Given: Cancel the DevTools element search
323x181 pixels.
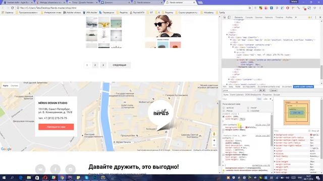Looking at the screenshot, I should click(x=274, y=90).
